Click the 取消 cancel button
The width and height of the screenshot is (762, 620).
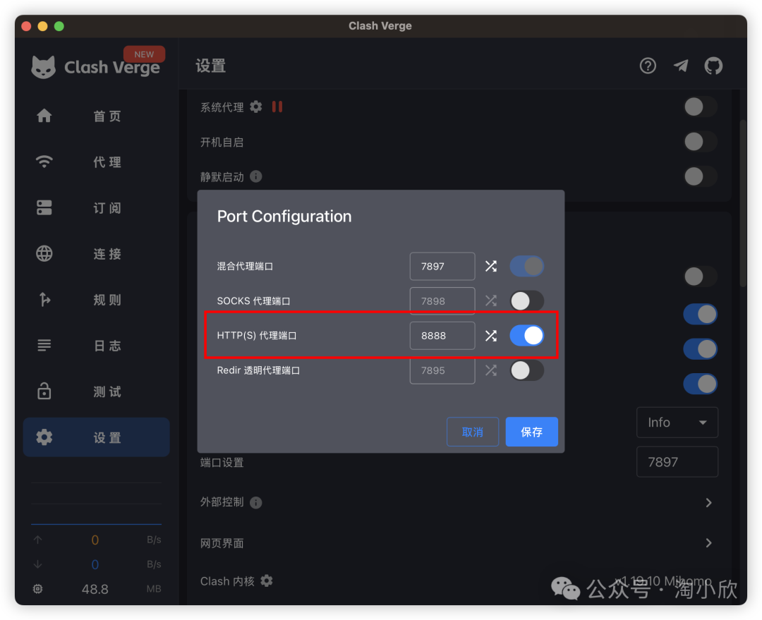click(472, 432)
